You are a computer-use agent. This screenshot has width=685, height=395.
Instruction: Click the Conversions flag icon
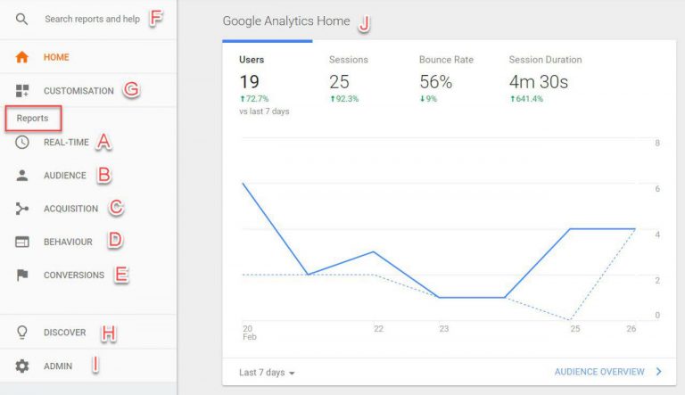coord(22,276)
